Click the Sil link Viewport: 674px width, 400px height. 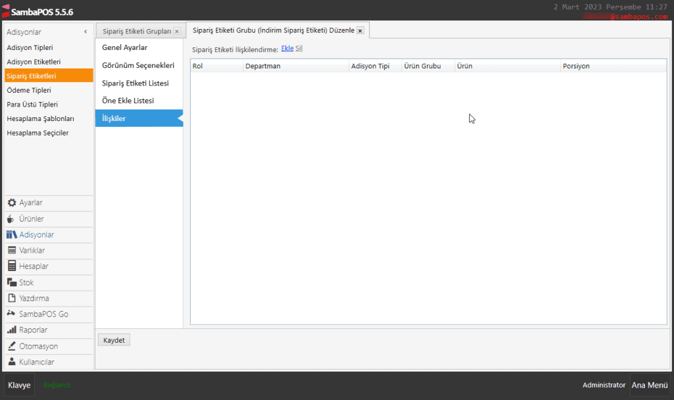click(299, 49)
